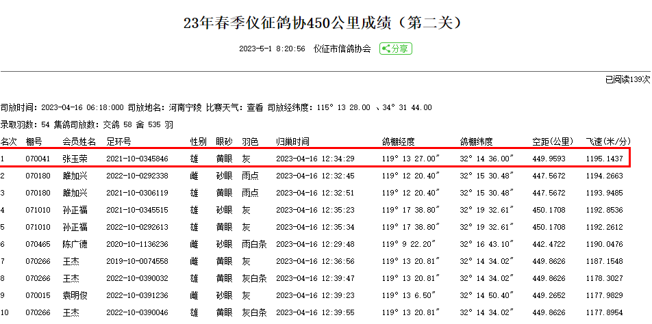Screen dimensions: 652x324
Task: Open the 查看 weather link
Action: coord(255,107)
